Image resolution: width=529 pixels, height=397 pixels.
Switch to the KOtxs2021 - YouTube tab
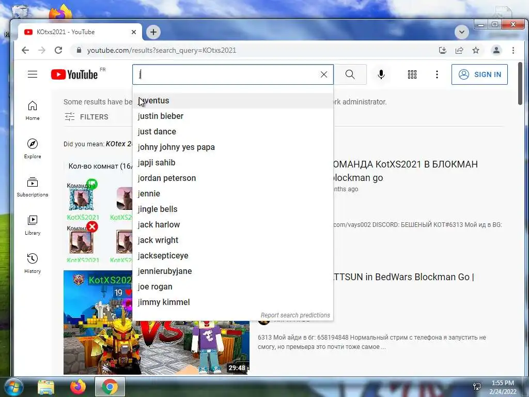(79, 32)
